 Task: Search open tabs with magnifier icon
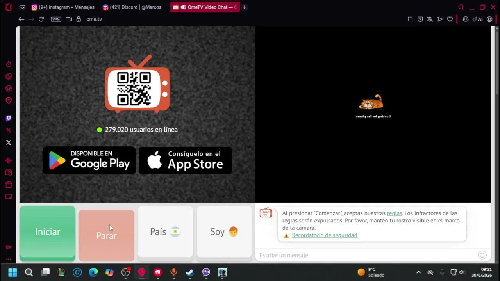click(461, 7)
